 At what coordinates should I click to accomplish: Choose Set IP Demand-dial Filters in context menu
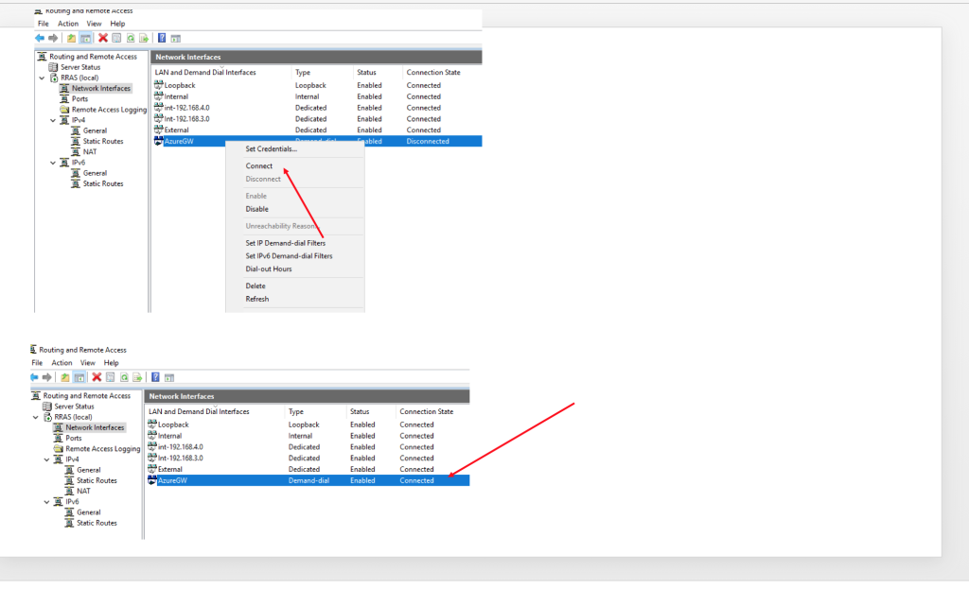(x=285, y=243)
